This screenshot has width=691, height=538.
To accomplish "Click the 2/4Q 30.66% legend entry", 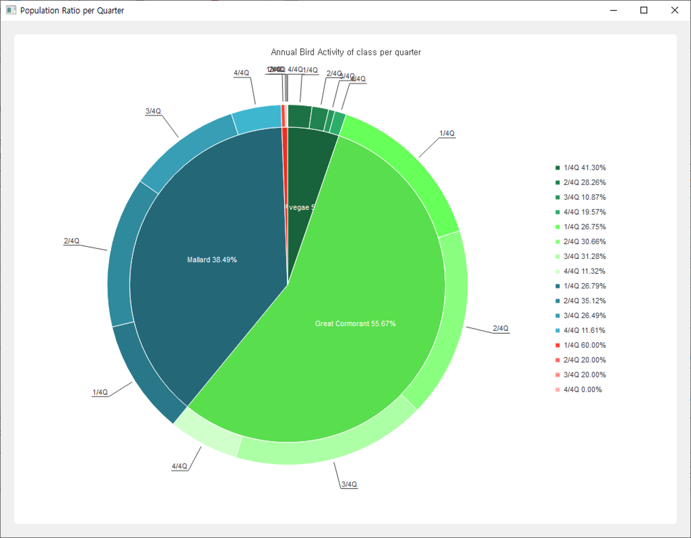I will (x=584, y=242).
